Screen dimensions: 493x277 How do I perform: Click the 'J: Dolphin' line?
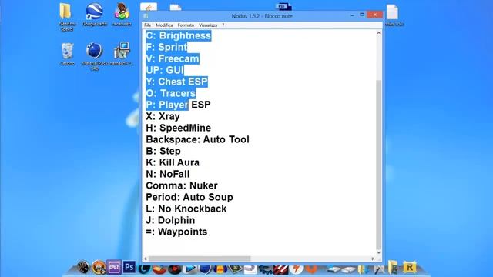(x=170, y=220)
